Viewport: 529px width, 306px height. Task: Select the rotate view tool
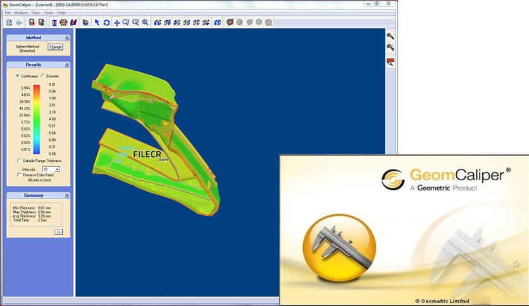pyautogui.click(x=106, y=23)
